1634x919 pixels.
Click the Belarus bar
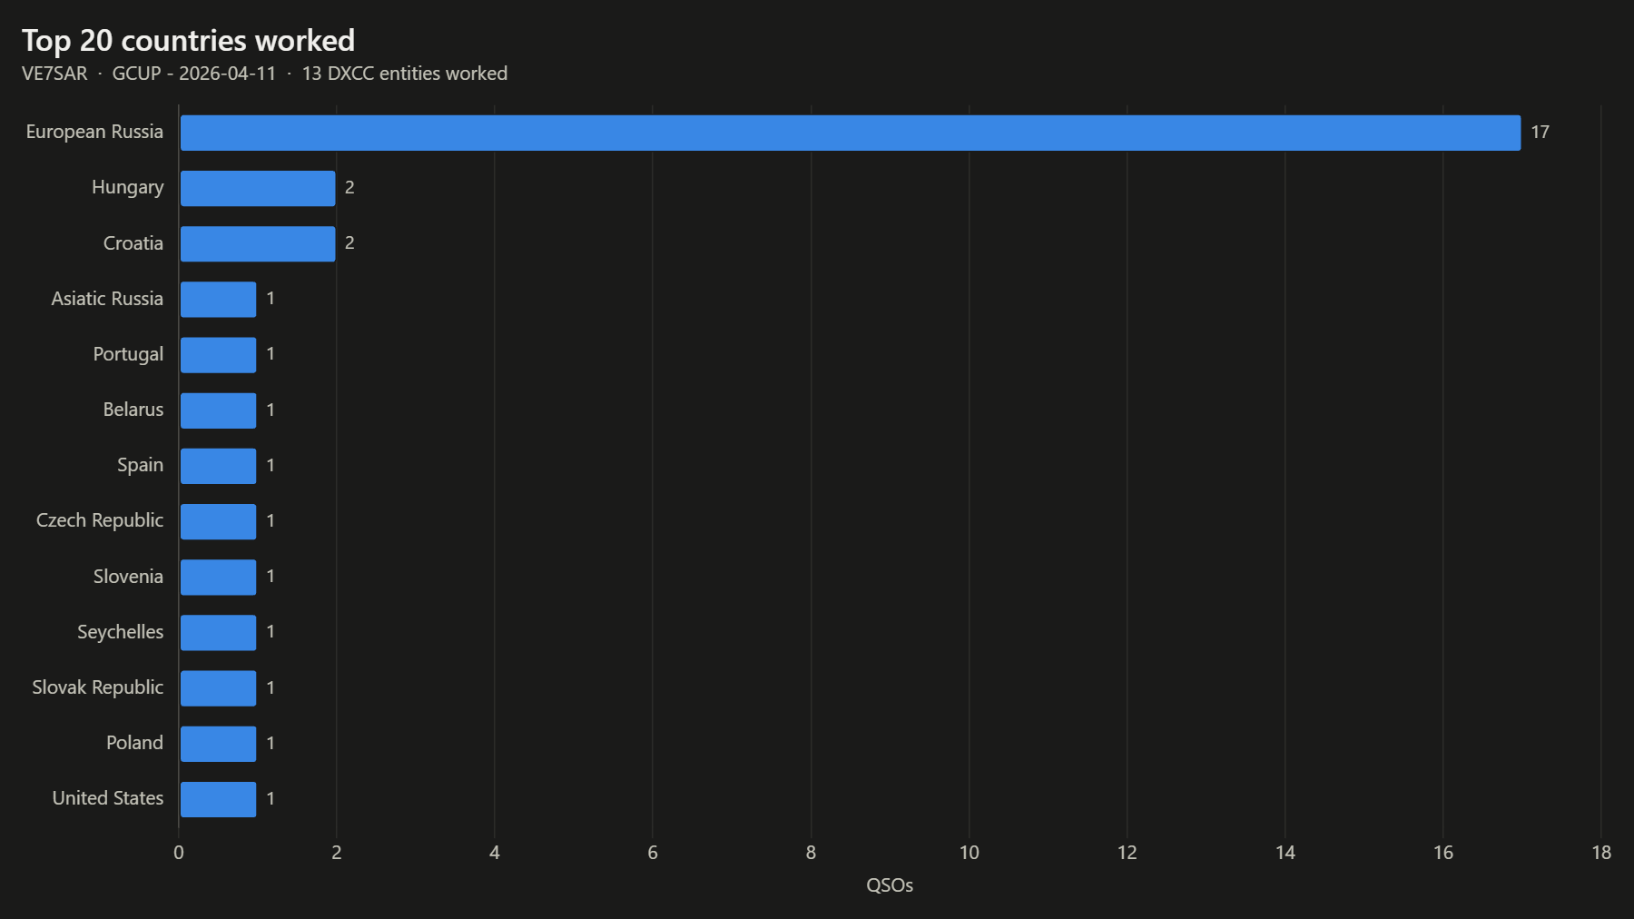click(x=218, y=410)
